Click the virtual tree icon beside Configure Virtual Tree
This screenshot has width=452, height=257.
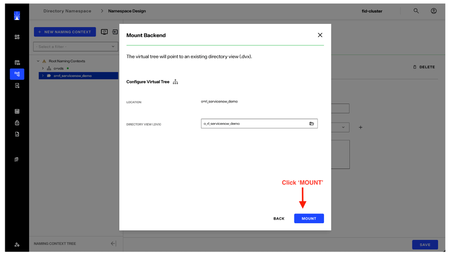coord(175,82)
